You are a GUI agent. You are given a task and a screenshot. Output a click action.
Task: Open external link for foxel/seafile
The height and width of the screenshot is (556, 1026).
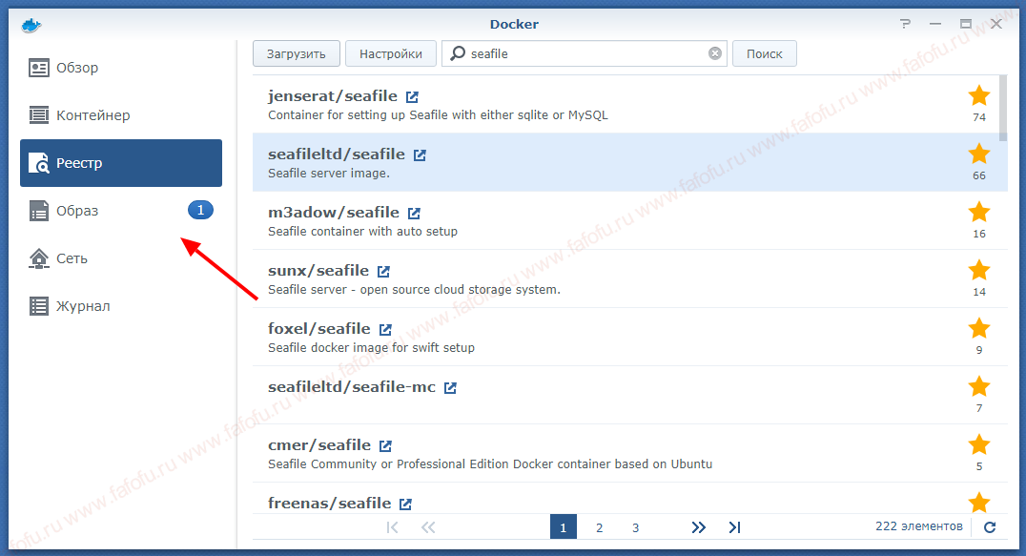tap(386, 330)
